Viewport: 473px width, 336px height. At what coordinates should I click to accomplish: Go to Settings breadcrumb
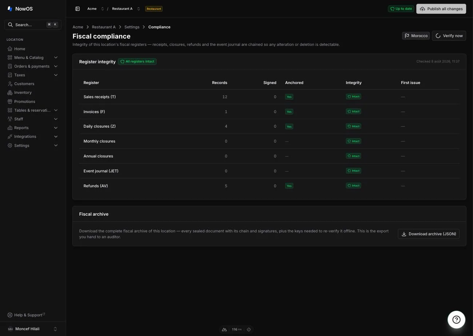coord(132,27)
